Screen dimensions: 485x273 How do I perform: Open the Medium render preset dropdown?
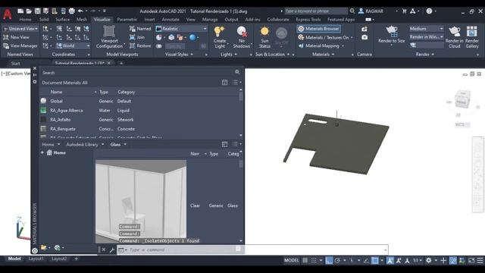[427, 29]
